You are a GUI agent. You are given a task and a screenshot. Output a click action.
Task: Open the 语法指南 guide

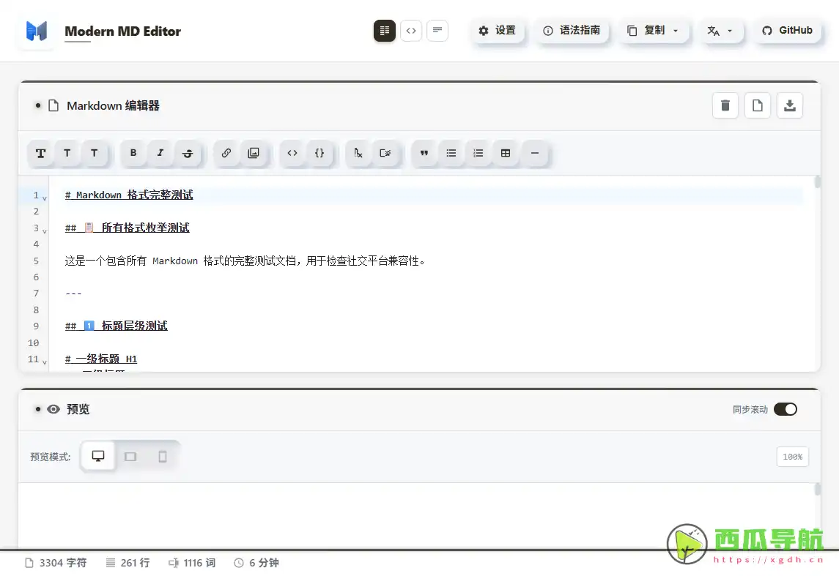tap(572, 31)
